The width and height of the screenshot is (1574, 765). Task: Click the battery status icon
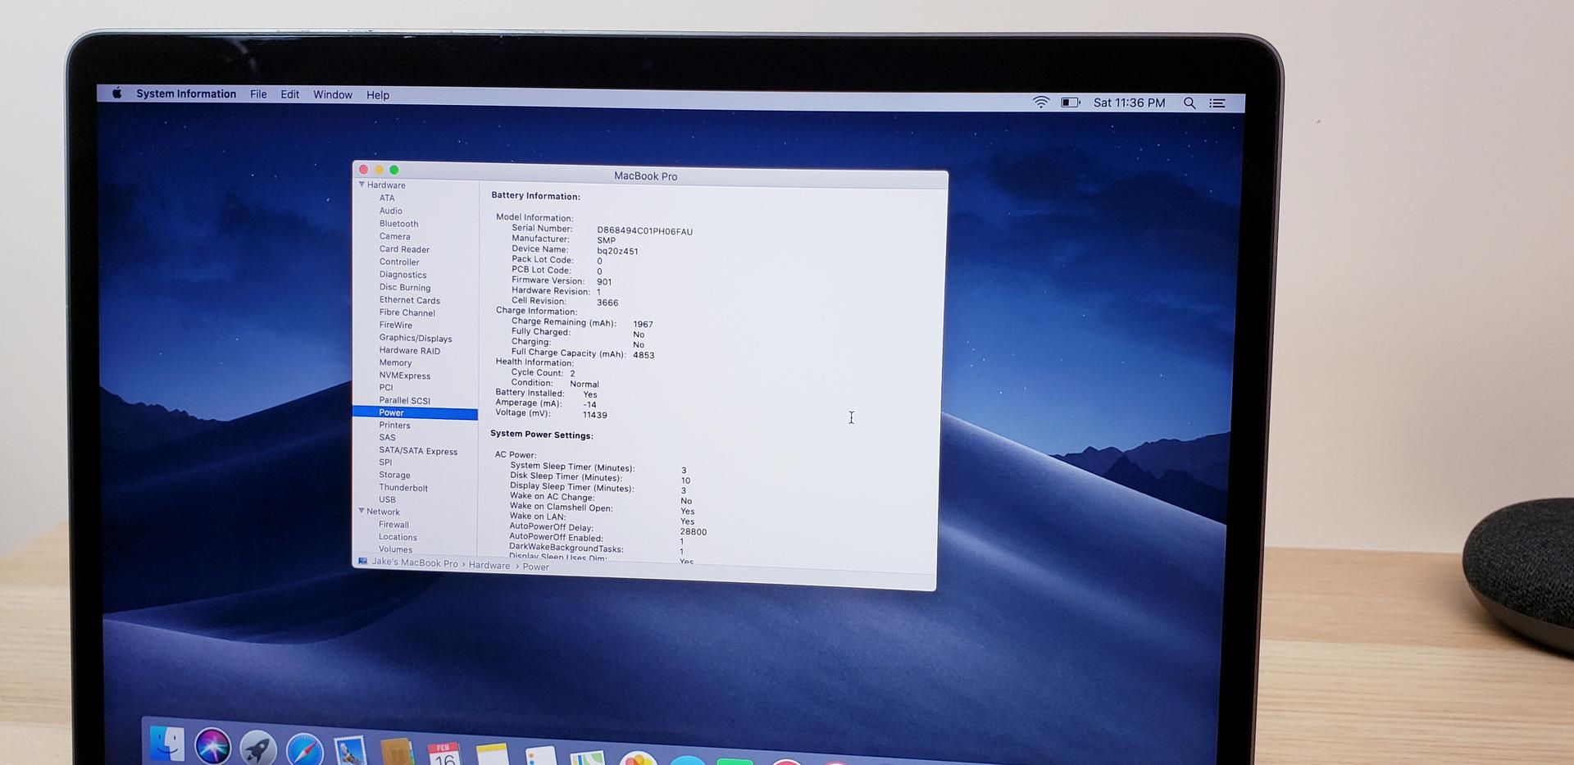[1070, 102]
